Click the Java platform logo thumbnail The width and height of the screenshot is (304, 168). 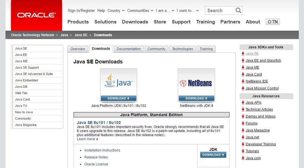[118, 82]
